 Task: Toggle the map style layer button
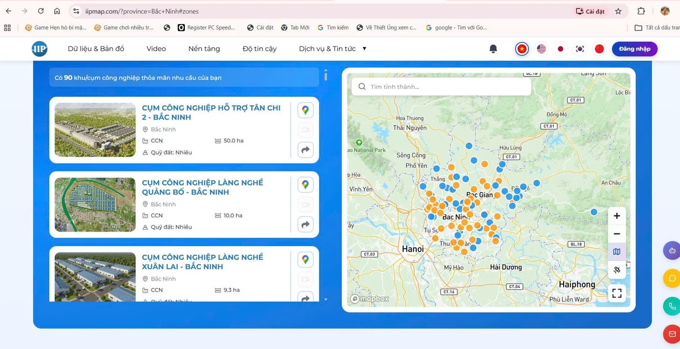pyautogui.click(x=617, y=252)
